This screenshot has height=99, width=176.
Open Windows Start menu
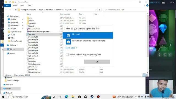tap(3, 97)
